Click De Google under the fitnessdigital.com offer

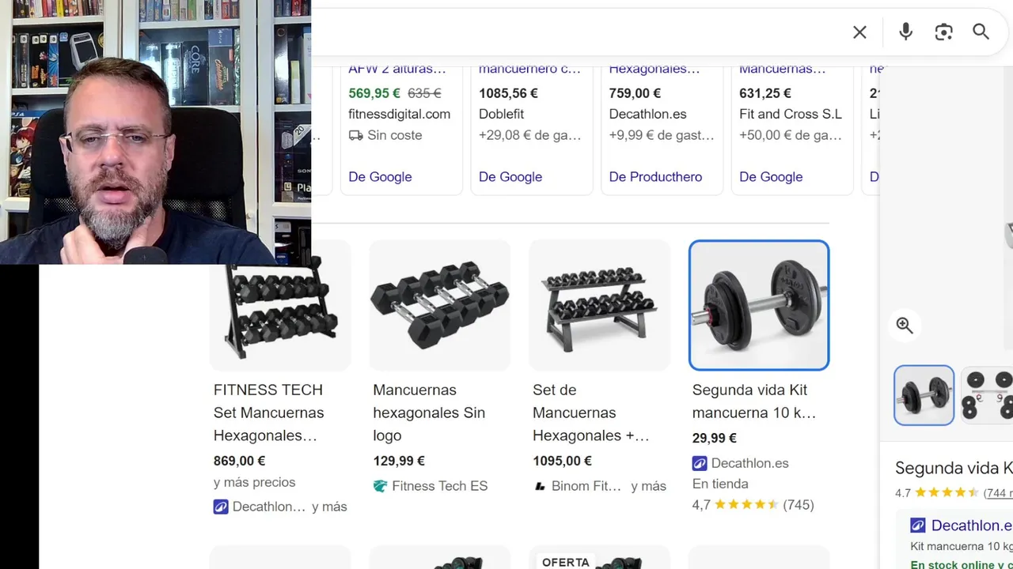click(x=380, y=176)
